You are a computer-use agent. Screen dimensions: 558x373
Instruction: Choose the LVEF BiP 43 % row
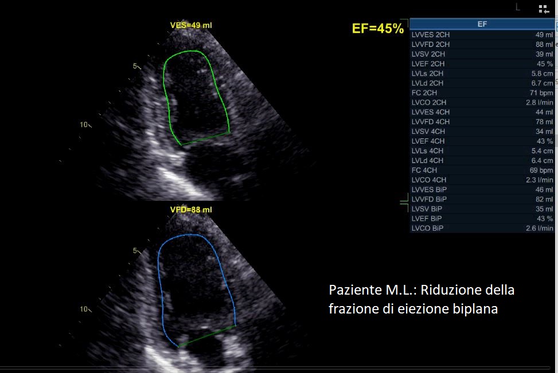pyautogui.click(x=482, y=219)
